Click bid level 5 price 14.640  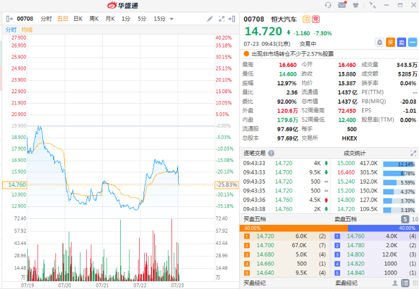point(265,273)
